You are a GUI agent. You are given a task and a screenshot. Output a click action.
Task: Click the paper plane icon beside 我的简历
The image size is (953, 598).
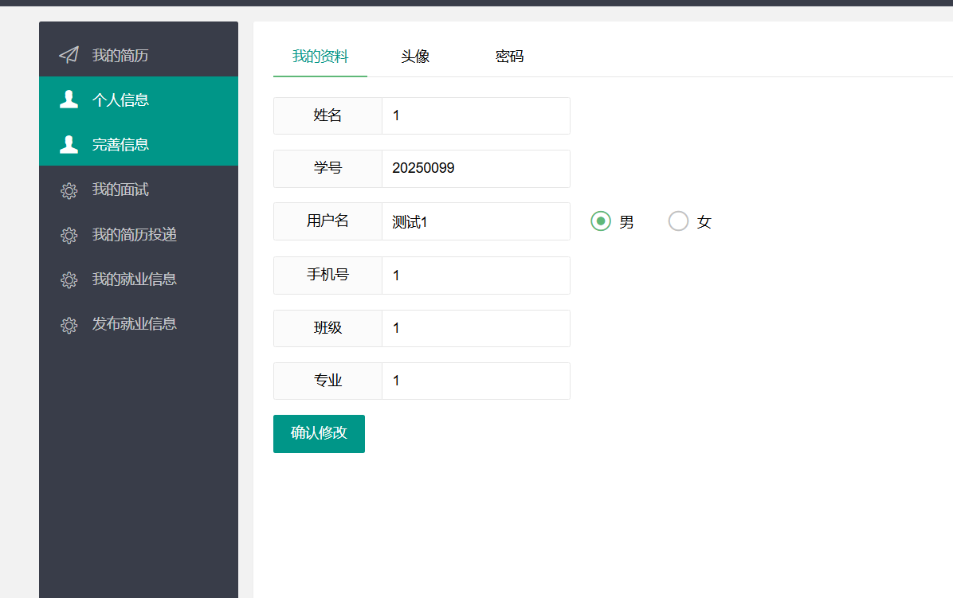pyautogui.click(x=69, y=55)
